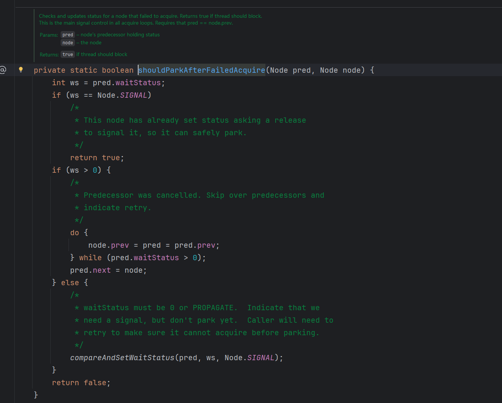Viewport: 502px width, 403px height.
Task: Click the 'true' return tag in the docs
Action: pos(68,55)
